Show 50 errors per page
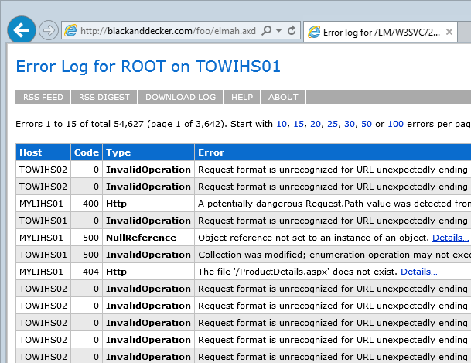Viewport: 471px width, 363px height. pos(367,124)
